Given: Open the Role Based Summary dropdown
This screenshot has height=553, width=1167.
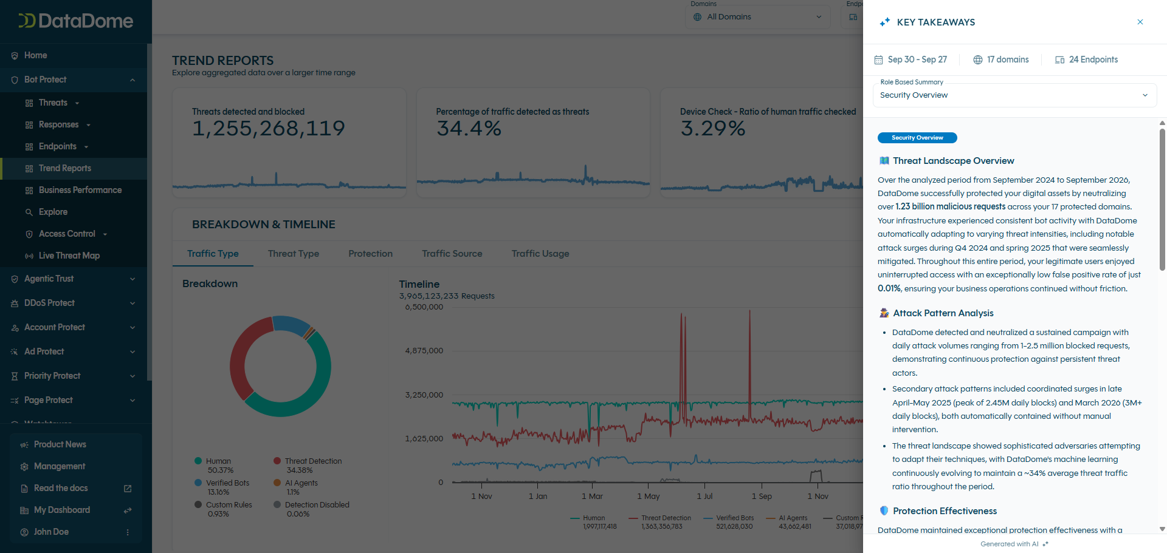Looking at the screenshot, I should coord(1014,95).
